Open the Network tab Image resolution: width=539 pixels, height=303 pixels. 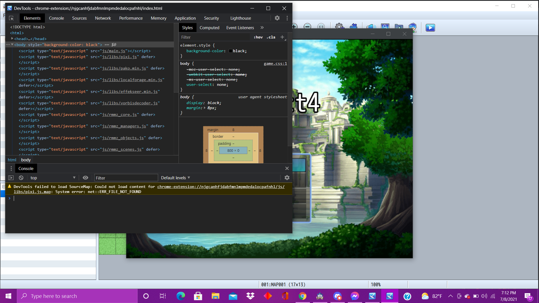[103, 18]
